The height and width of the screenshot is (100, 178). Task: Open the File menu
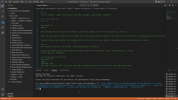(6, 2)
